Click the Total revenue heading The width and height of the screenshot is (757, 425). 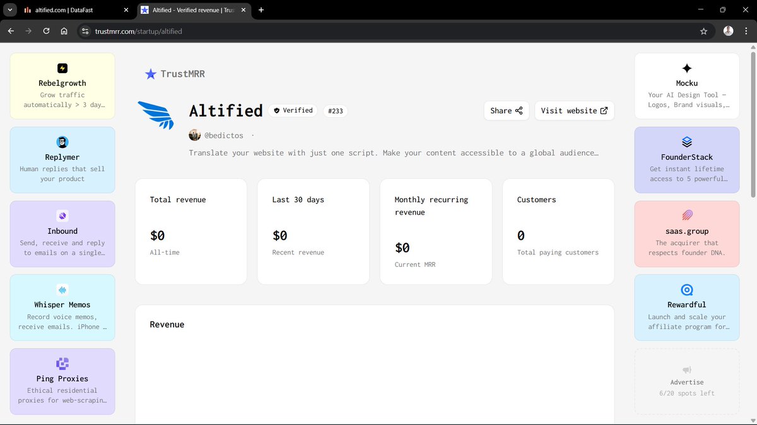pos(178,200)
